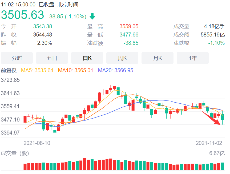Click the 最高 value 3559.05
Screen dimensions: 230x174
pyautogui.click(x=129, y=26)
